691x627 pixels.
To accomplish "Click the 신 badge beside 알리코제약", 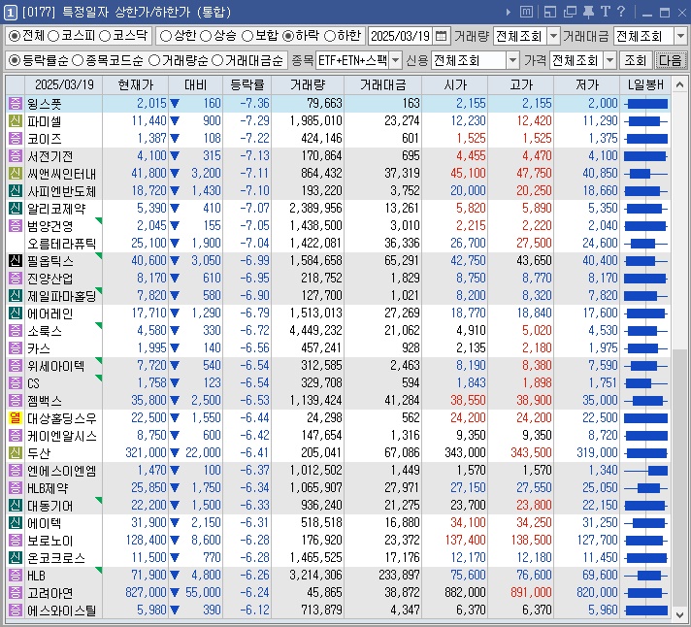I will pos(15,209).
